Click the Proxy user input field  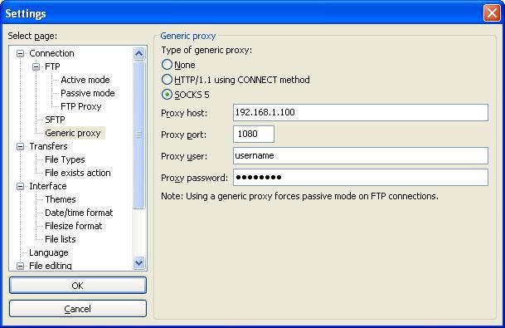pyautogui.click(x=361, y=155)
